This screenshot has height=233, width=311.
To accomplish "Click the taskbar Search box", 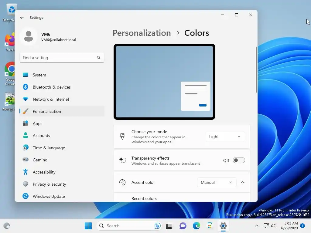I will [129, 226].
